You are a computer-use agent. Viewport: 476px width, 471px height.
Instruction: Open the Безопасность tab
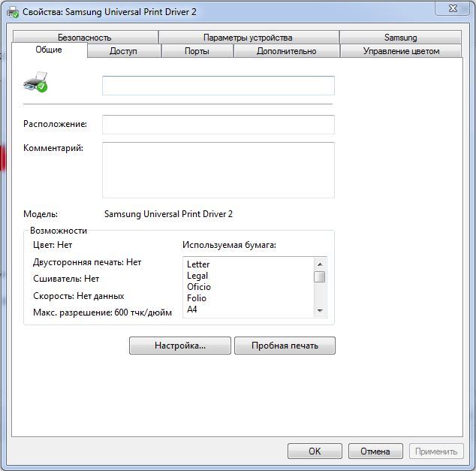84,37
